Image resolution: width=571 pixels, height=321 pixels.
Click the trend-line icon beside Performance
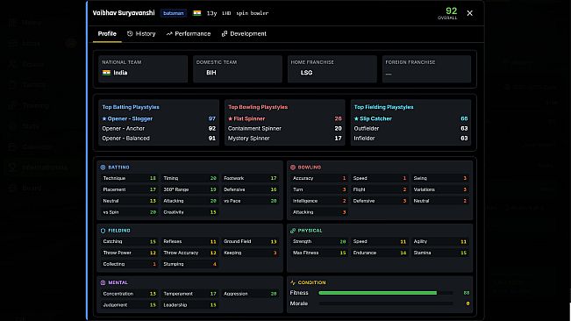pos(169,34)
